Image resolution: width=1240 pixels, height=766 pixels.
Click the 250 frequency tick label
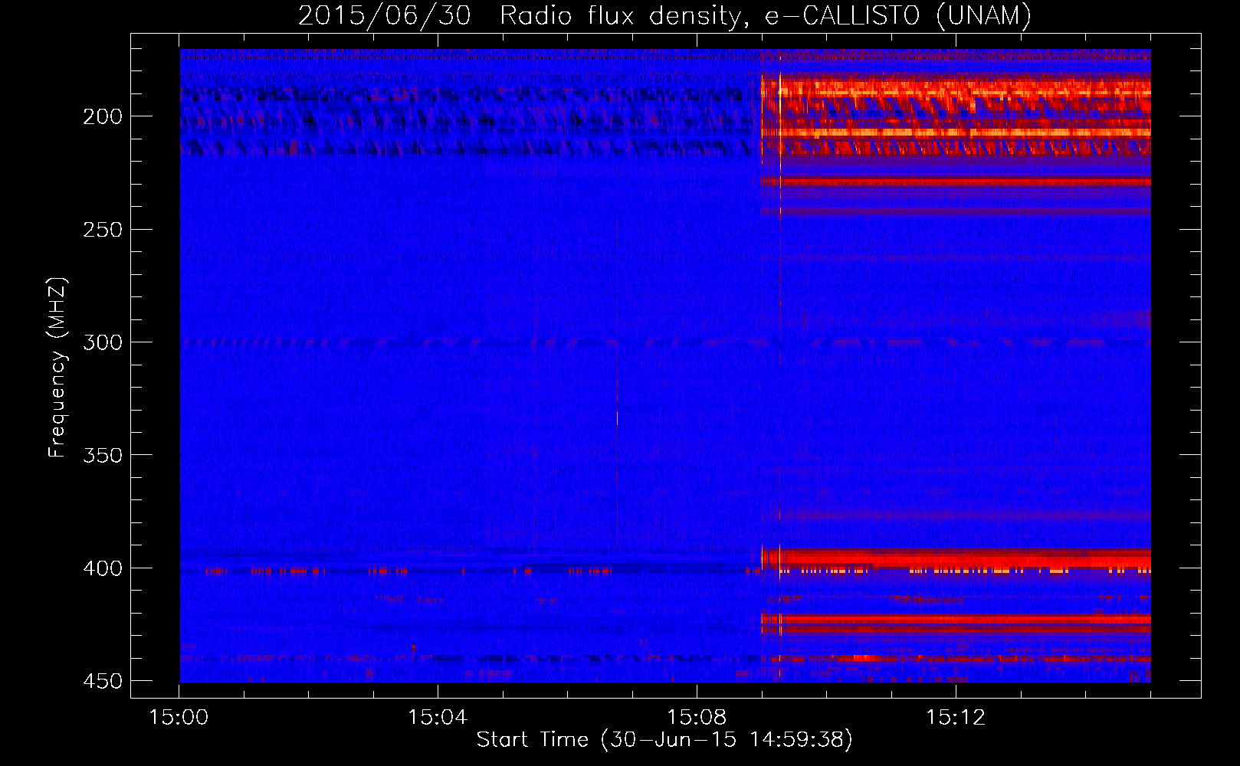click(103, 230)
